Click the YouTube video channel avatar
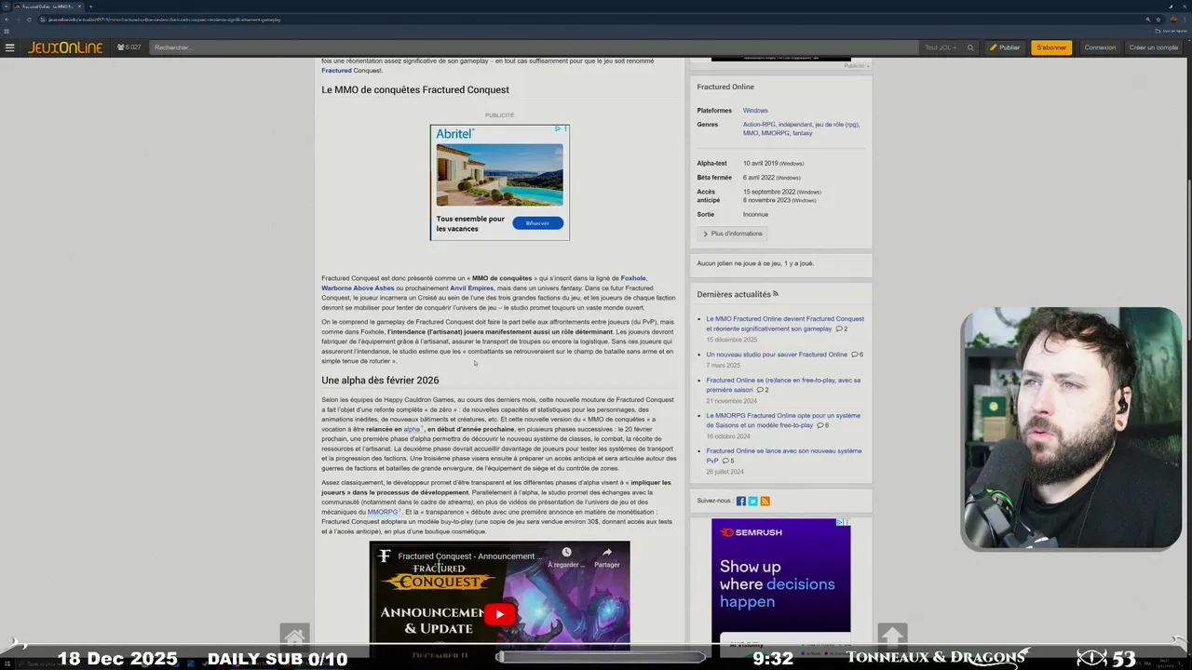The height and width of the screenshot is (670, 1192). 385,556
